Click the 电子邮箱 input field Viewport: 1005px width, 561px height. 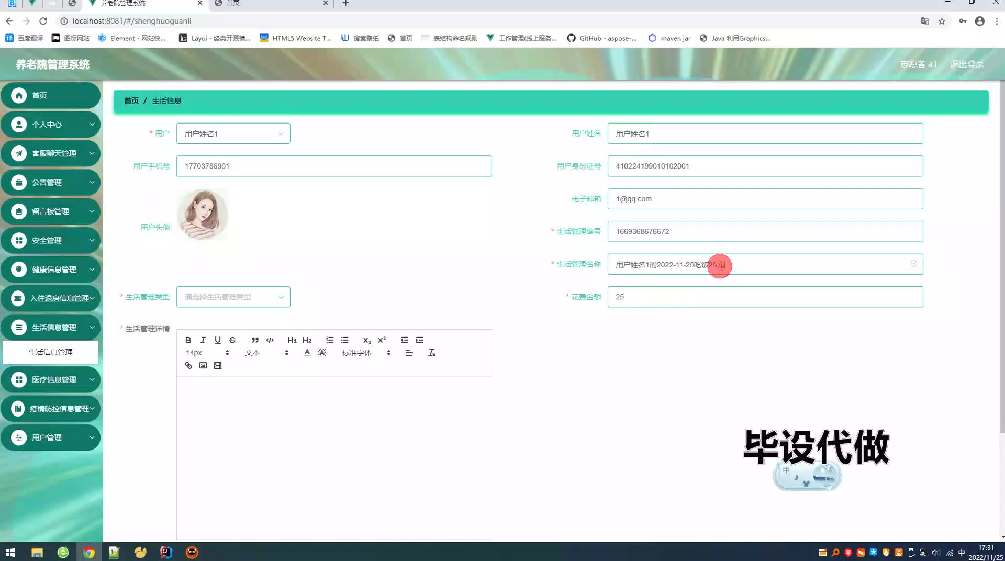pos(765,199)
